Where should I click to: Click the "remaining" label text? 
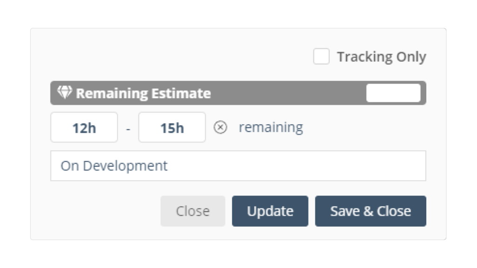pos(271,127)
